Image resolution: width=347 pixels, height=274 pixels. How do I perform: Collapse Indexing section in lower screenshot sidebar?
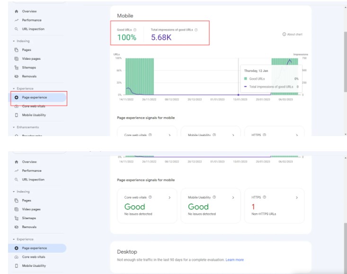(14, 192)
